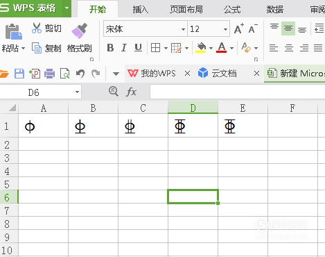Click the open folder icon
This screenshot has height=257, width=325.
click(3, 74)
